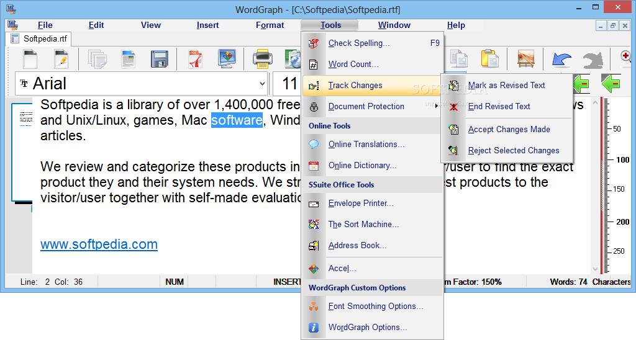Open the Arial font name dropdown

[262, 84]
